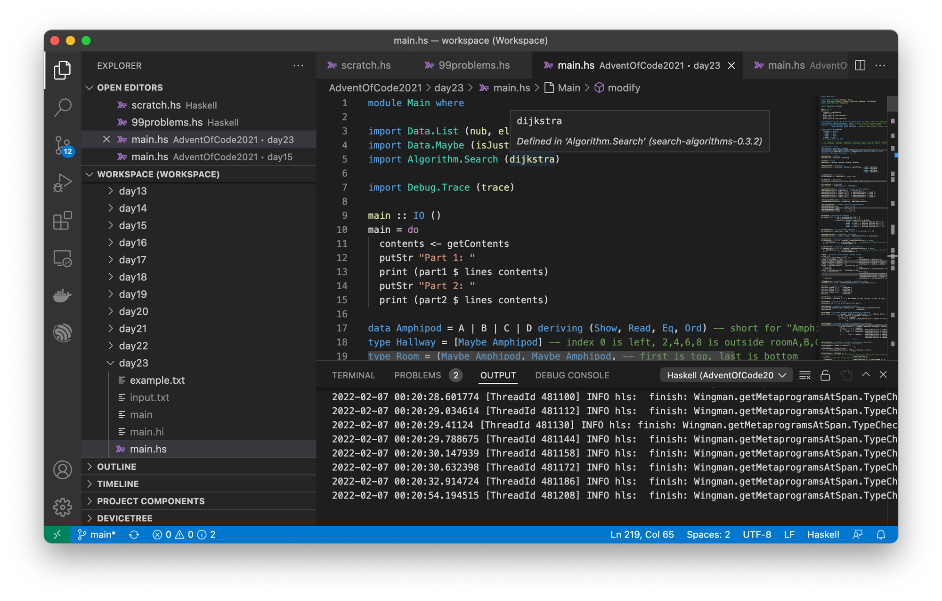Click Ln 219, Col 65 to go to line

[642, 535]
